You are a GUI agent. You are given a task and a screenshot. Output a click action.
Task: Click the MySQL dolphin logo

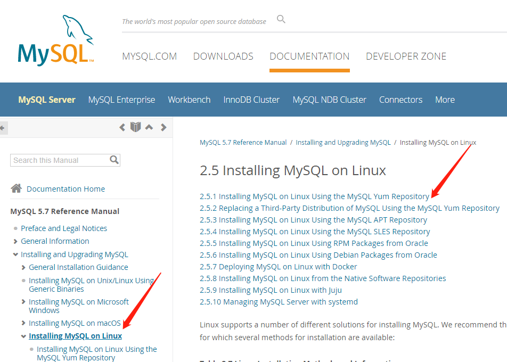tap(55, 40)
